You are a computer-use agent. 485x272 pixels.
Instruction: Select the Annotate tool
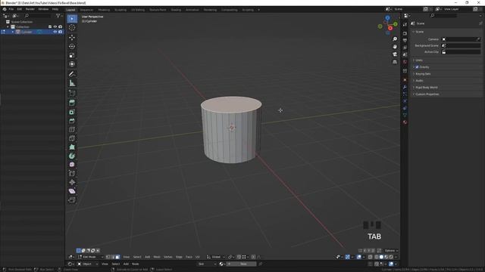tap(72, 74)
